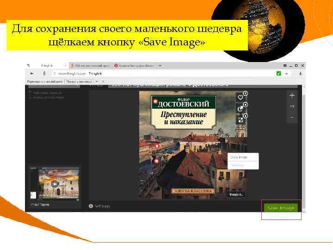Switch to the second browser tab with the red icon
The image size is (333, 250).
click(91, 65)
